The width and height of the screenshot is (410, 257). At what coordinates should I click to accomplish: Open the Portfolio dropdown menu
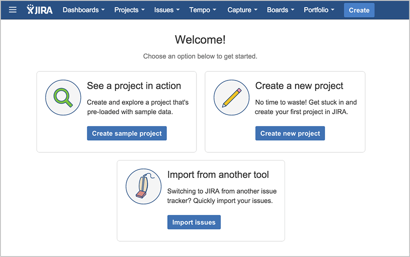319,10
